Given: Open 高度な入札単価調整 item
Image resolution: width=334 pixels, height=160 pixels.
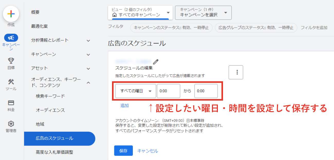Looking at the screenshot, I should [54, 152].
